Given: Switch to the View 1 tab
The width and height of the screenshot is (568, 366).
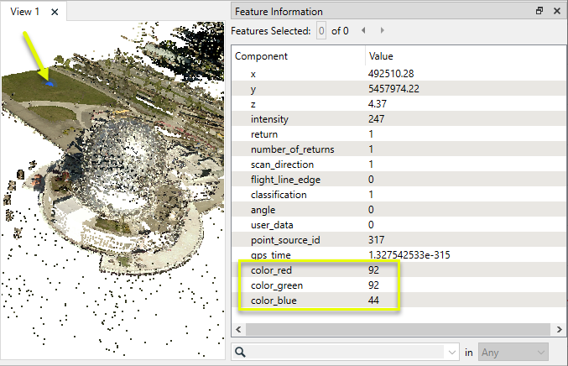Looking at the screenshot, I should [x=25, y=12].
